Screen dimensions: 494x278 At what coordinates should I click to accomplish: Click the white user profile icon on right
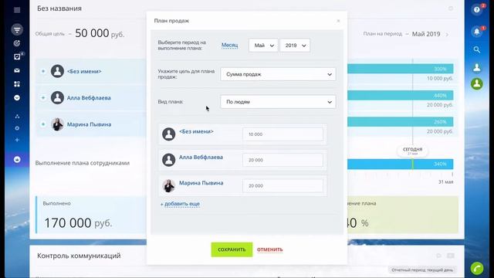pos(477,67)
